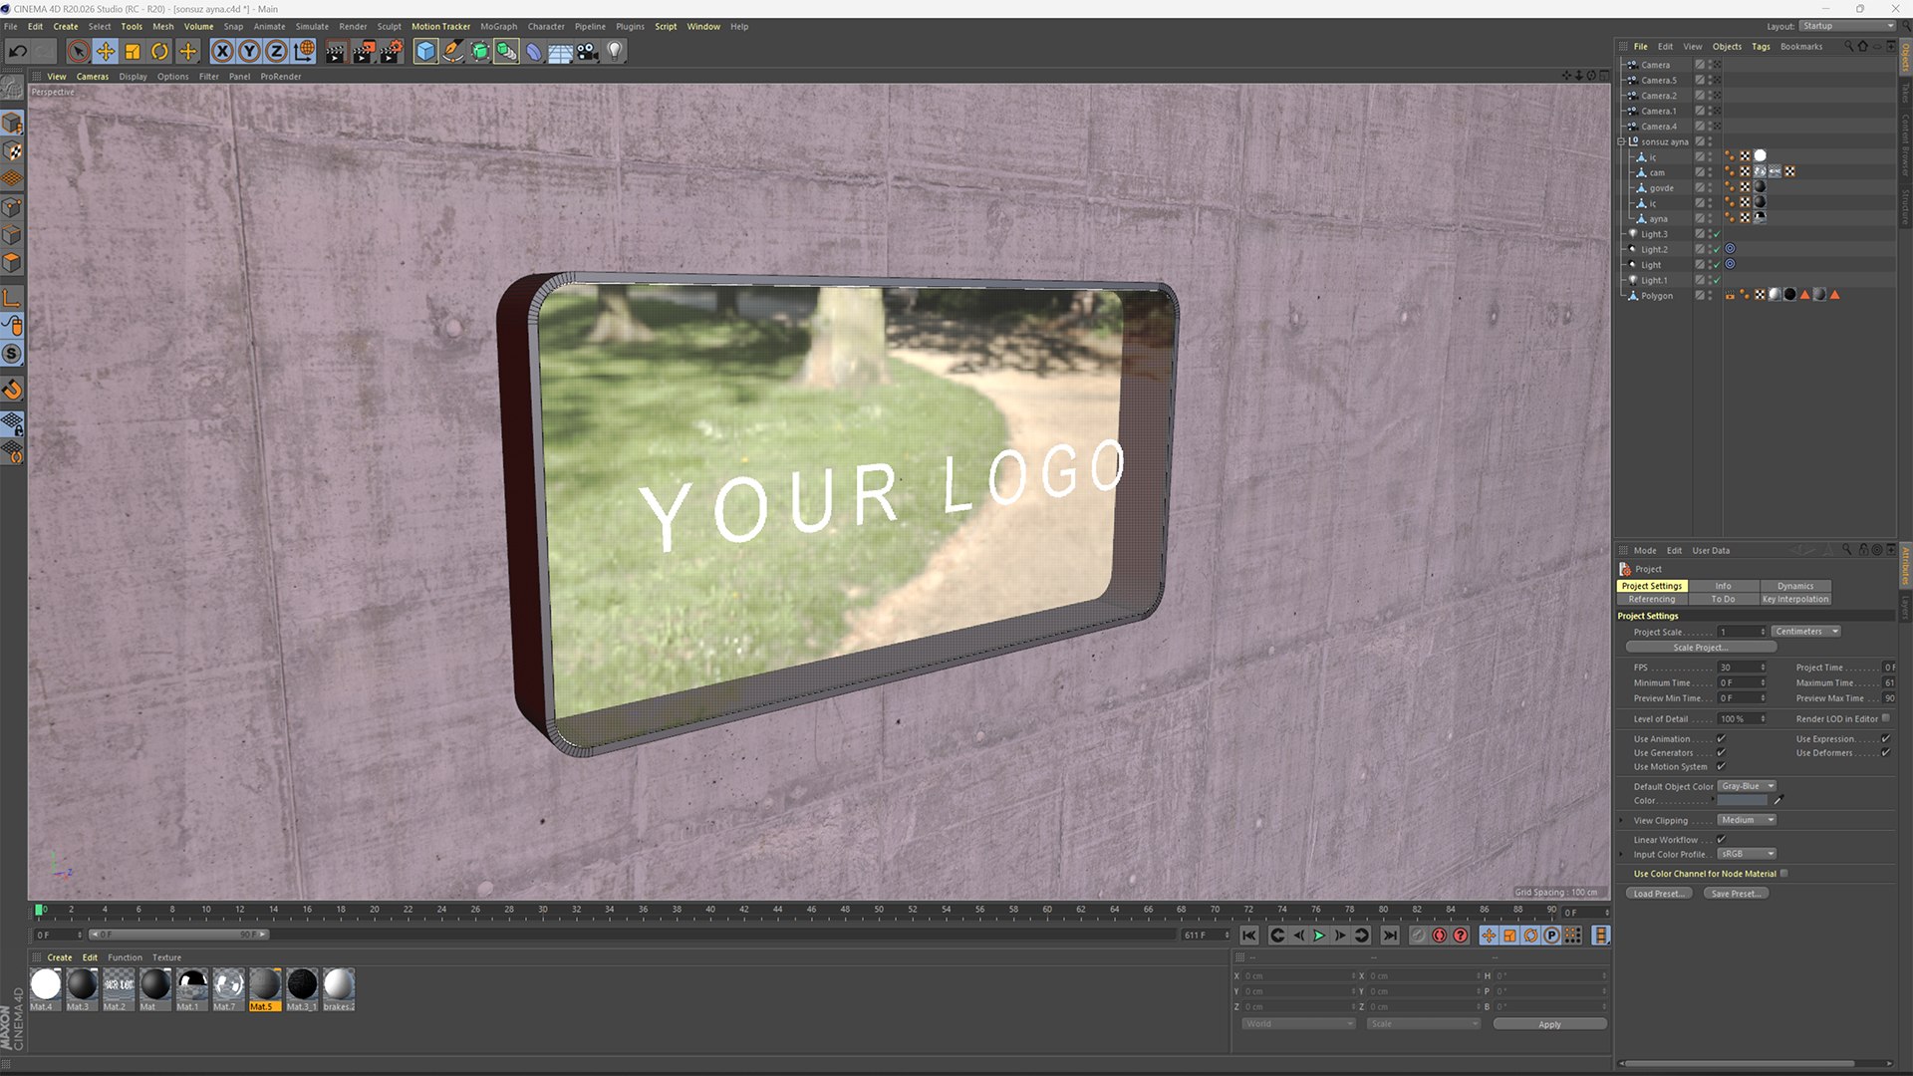Click the Undo arrow icon
The width and height of the screenshot is (1913, 1076).
tap(18, 51)
